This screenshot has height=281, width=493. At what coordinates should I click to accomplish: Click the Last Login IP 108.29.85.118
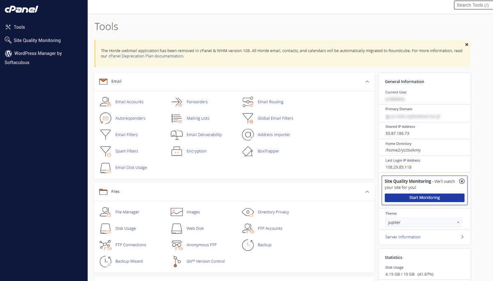click(x=398, y=167)
